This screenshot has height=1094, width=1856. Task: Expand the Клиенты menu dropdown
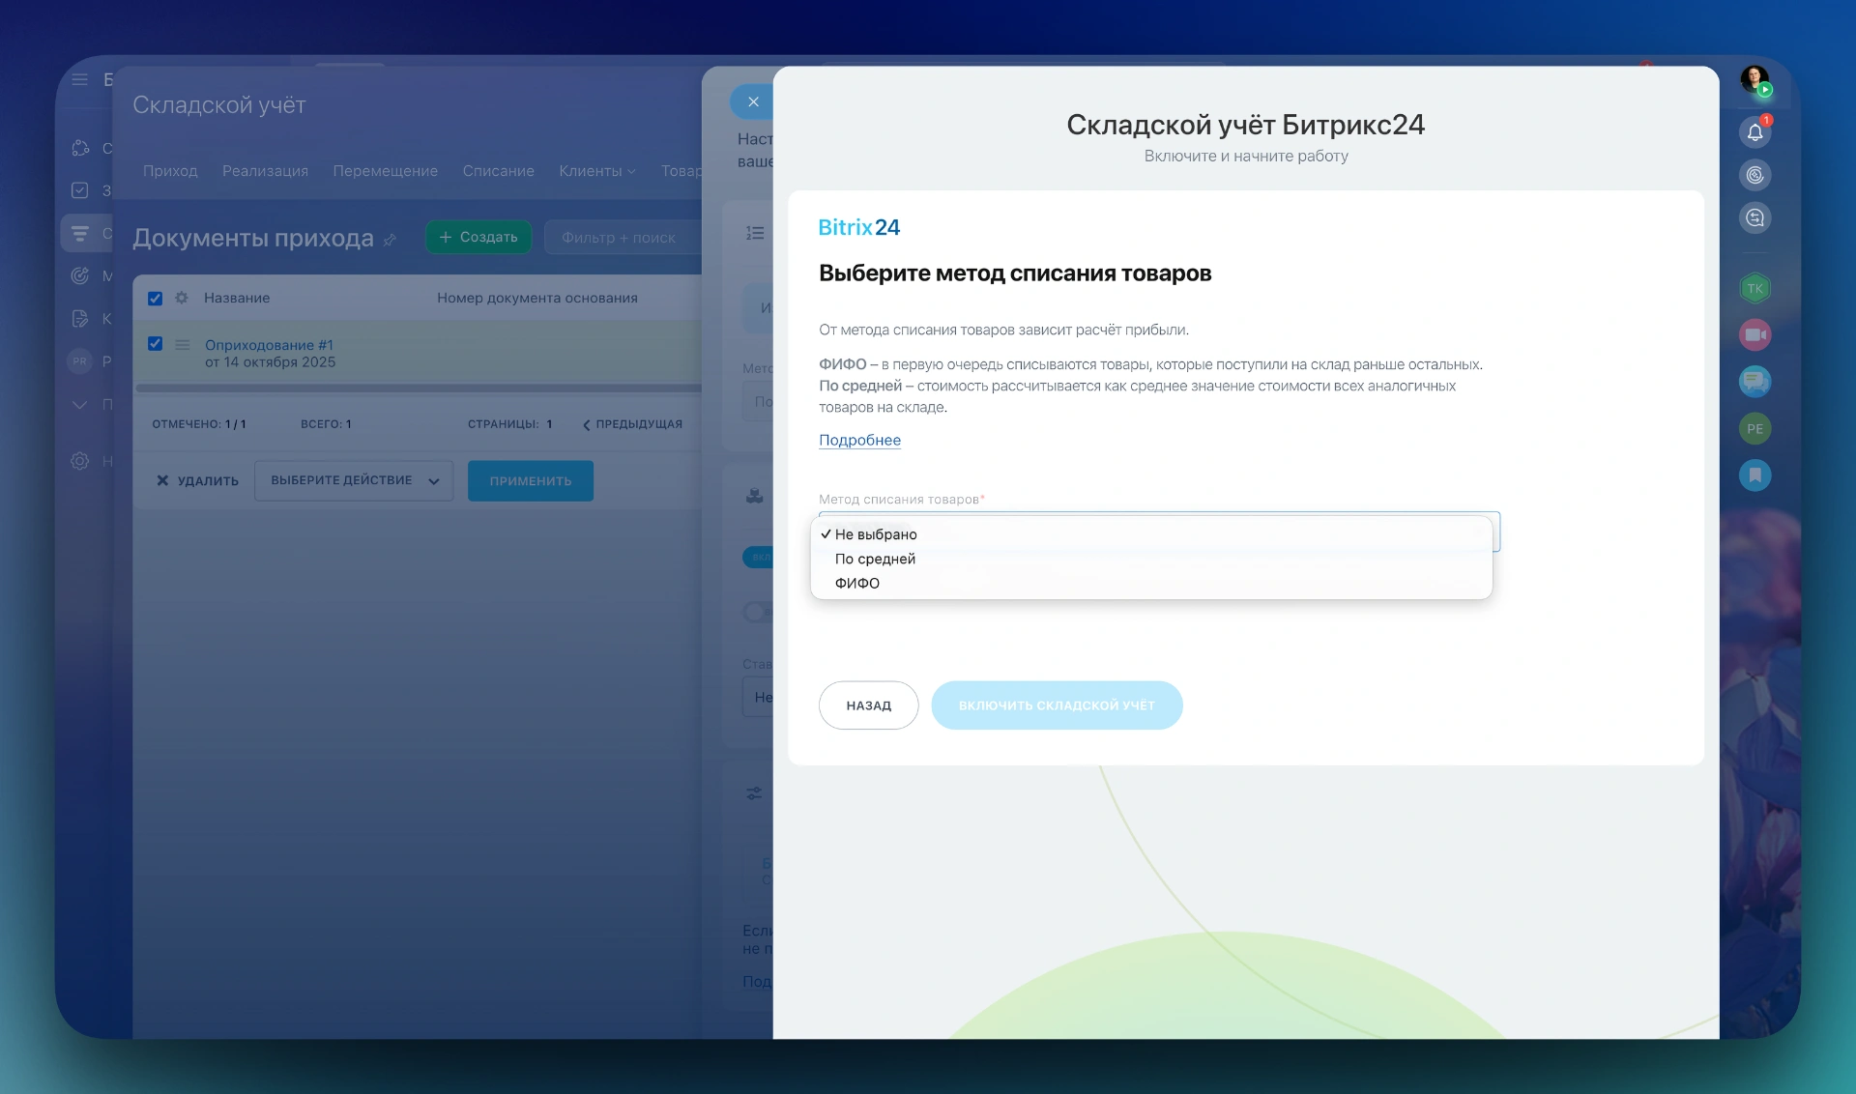click(596, 171)
